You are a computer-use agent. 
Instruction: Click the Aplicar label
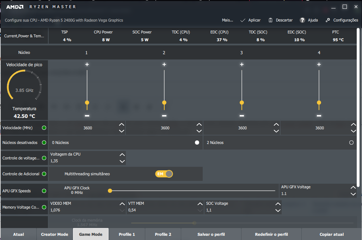[254, 20]
